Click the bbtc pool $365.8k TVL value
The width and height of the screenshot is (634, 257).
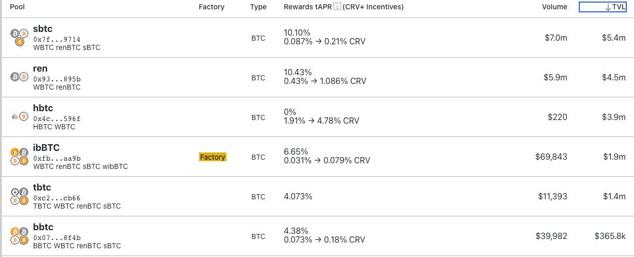coord(610,236)
